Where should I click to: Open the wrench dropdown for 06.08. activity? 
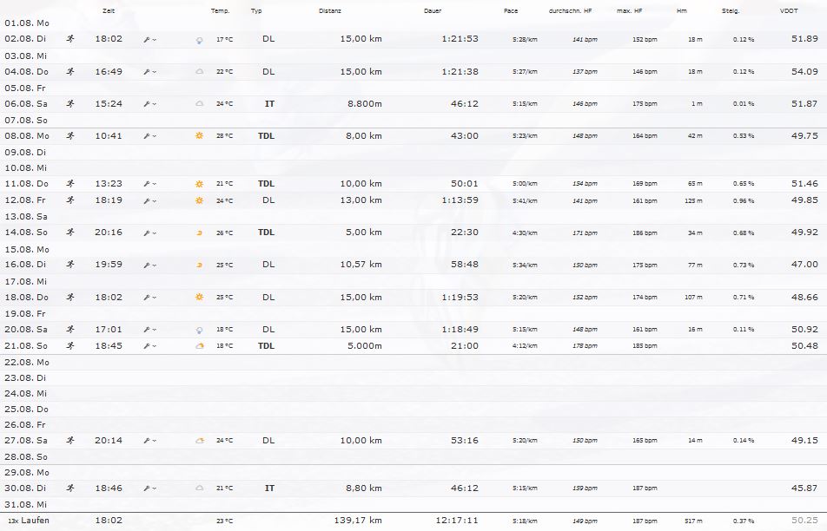point(149,104)
